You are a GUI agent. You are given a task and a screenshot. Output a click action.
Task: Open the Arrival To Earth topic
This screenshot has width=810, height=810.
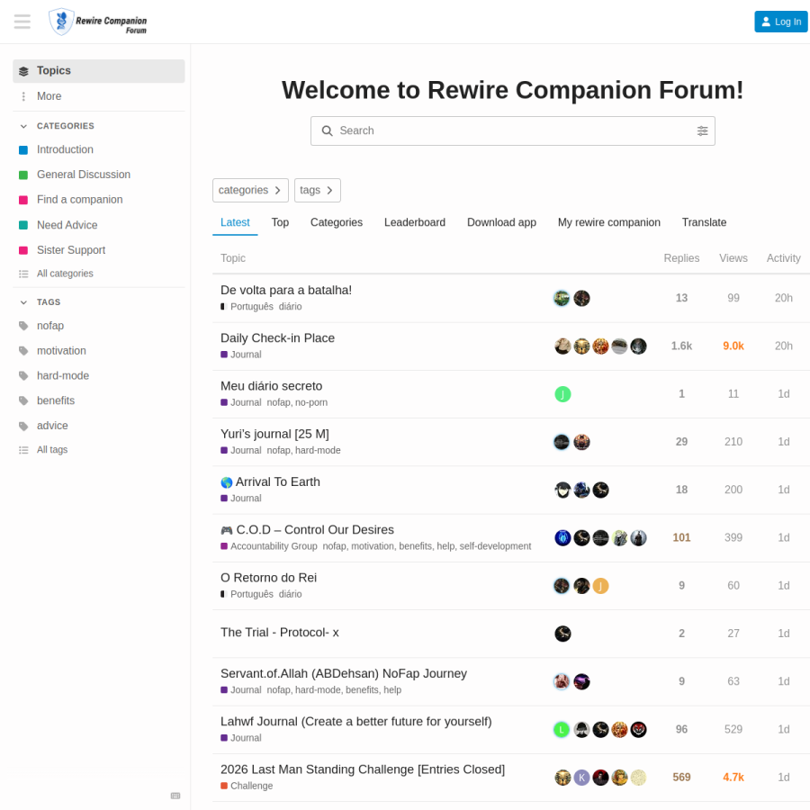coord(278,482)
